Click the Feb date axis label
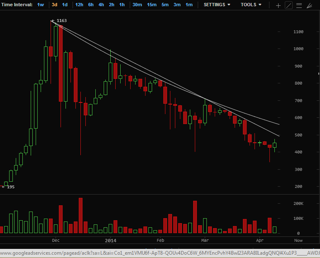This screenshot has width=320, height=258. click(x=160, y=241)
